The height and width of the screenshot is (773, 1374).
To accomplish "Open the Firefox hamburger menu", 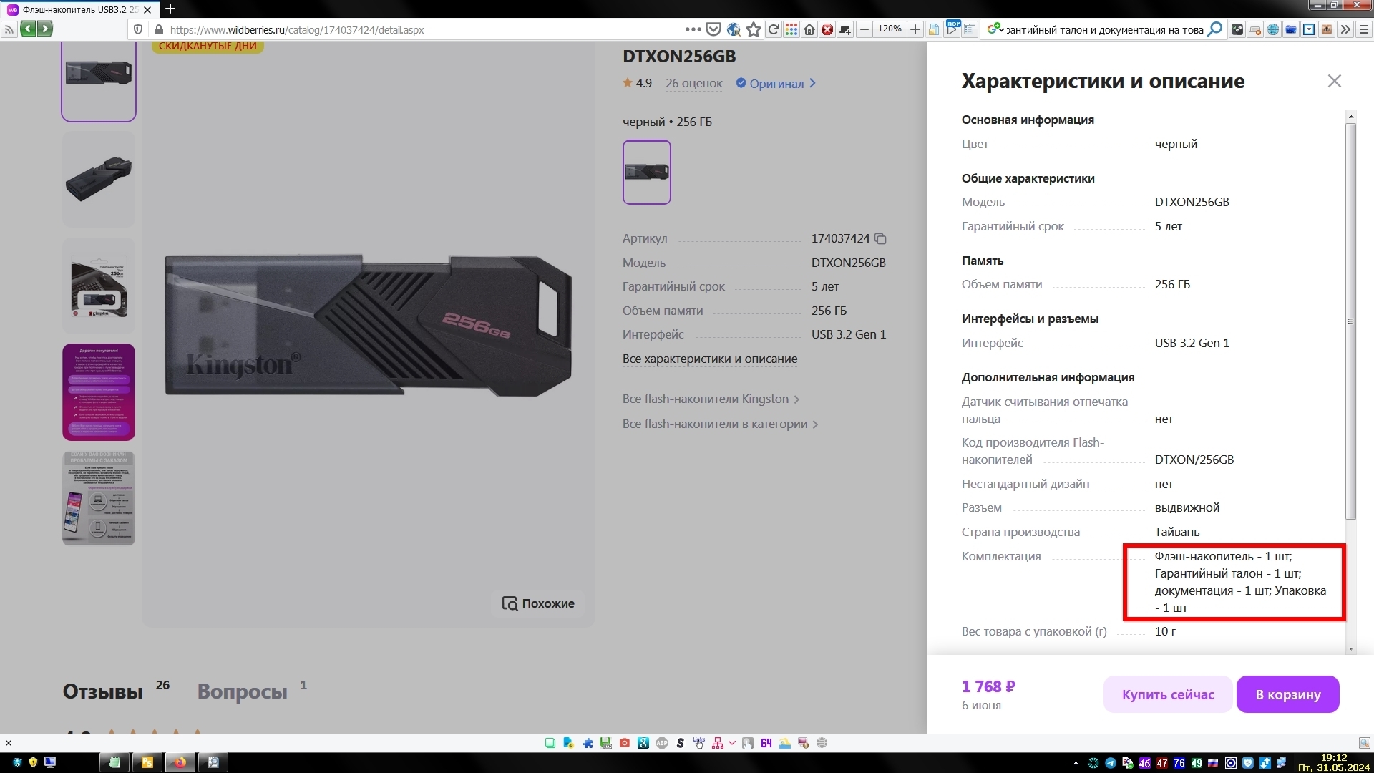I will [1364, 29].
